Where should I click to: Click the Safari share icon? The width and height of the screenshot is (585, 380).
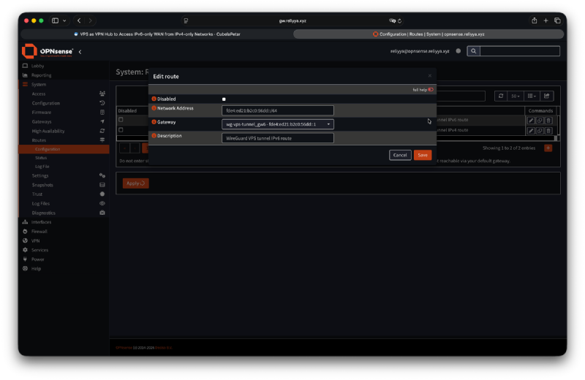(x=535, y=20)
